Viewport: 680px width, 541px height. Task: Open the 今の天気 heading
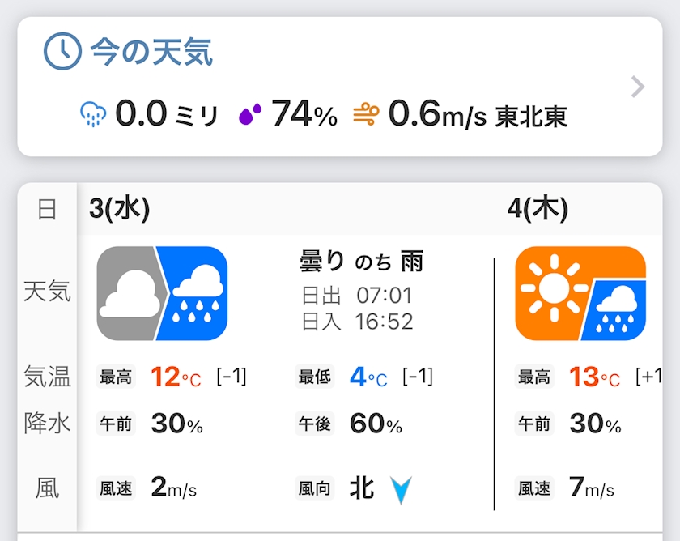(x=151, y=53)
